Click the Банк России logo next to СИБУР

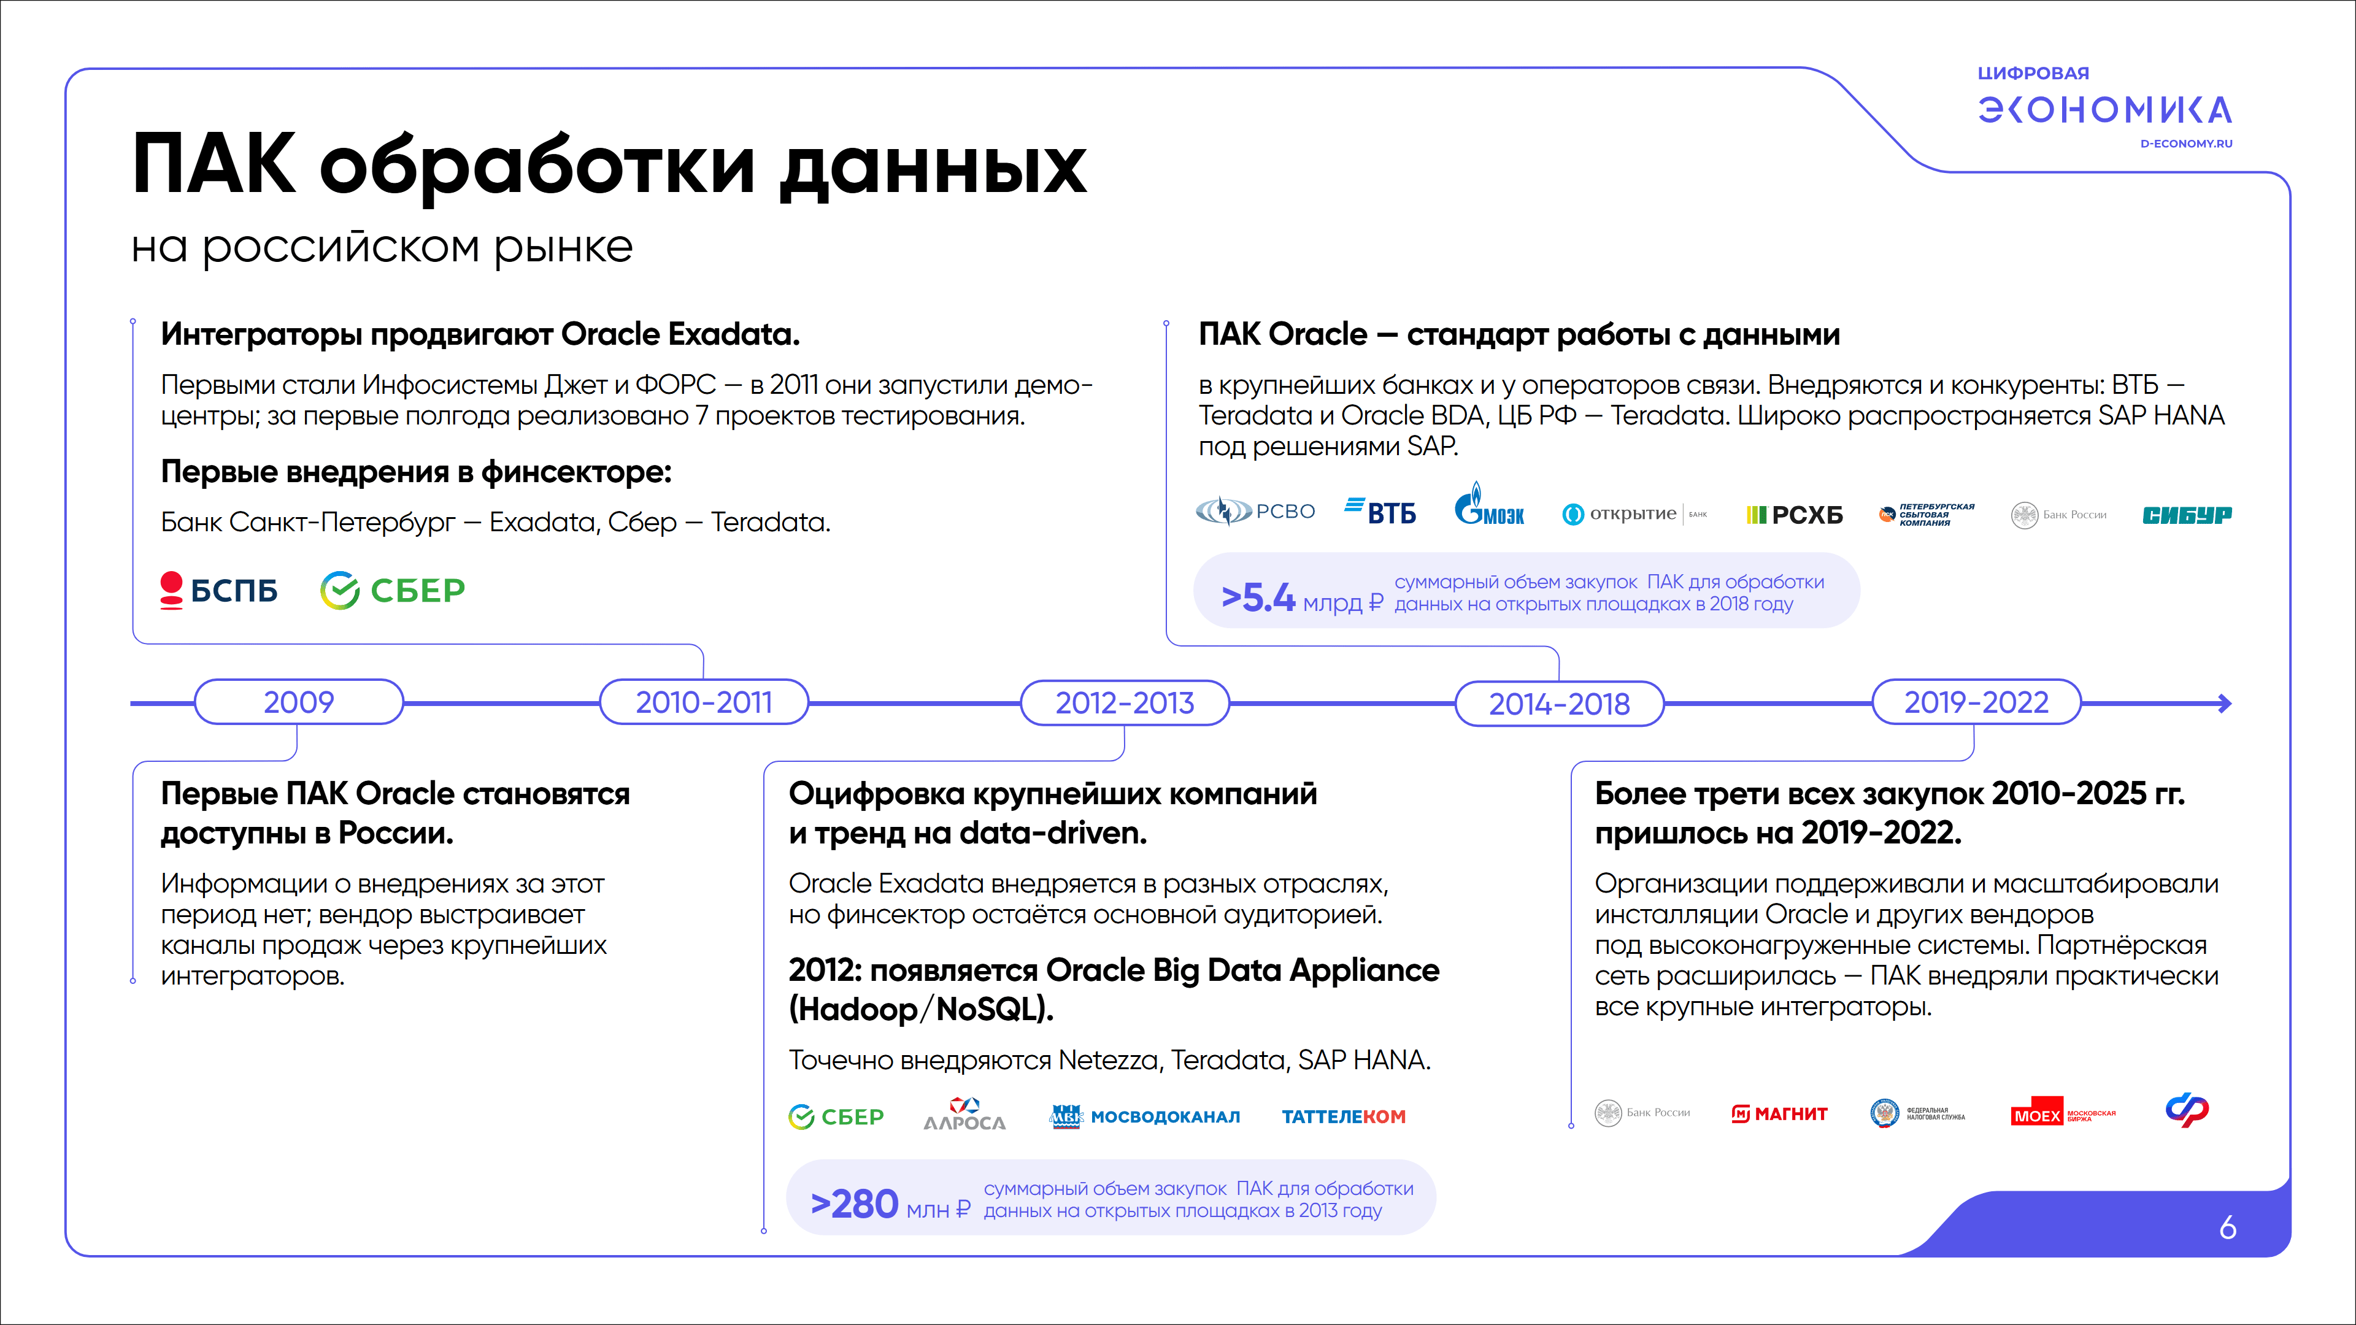tap(2059, 515)
